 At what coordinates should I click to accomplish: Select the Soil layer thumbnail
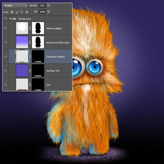click(22, 85)
